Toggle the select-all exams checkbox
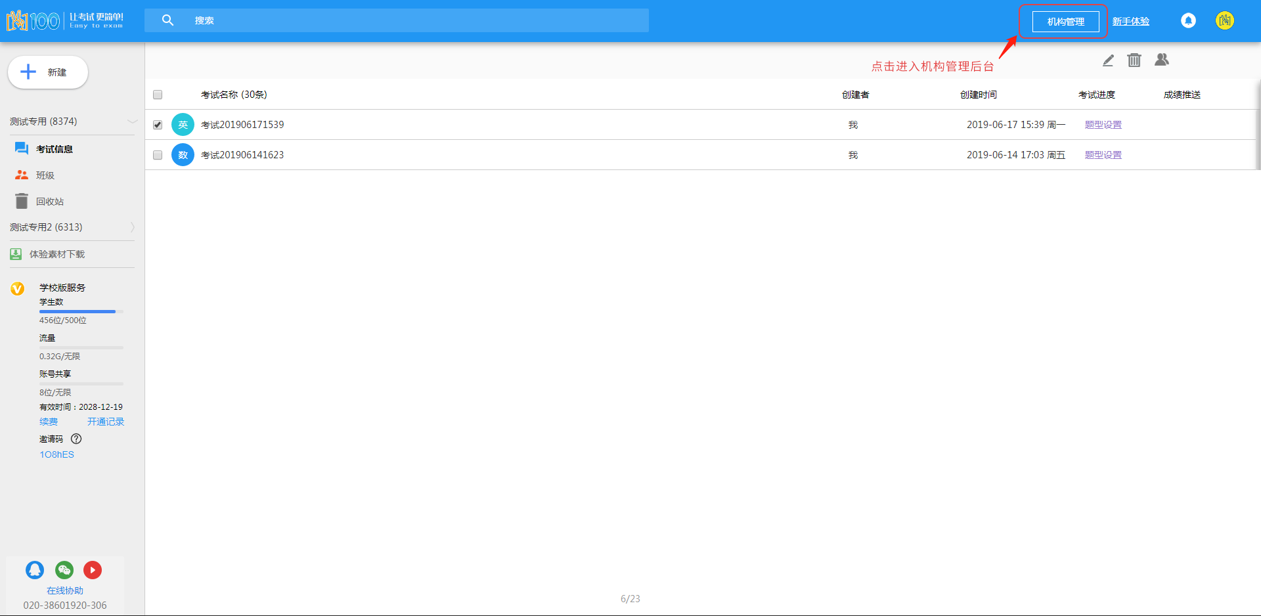Screen dimensions: 1261x616 pyautogui.click(x=158, y=95)
